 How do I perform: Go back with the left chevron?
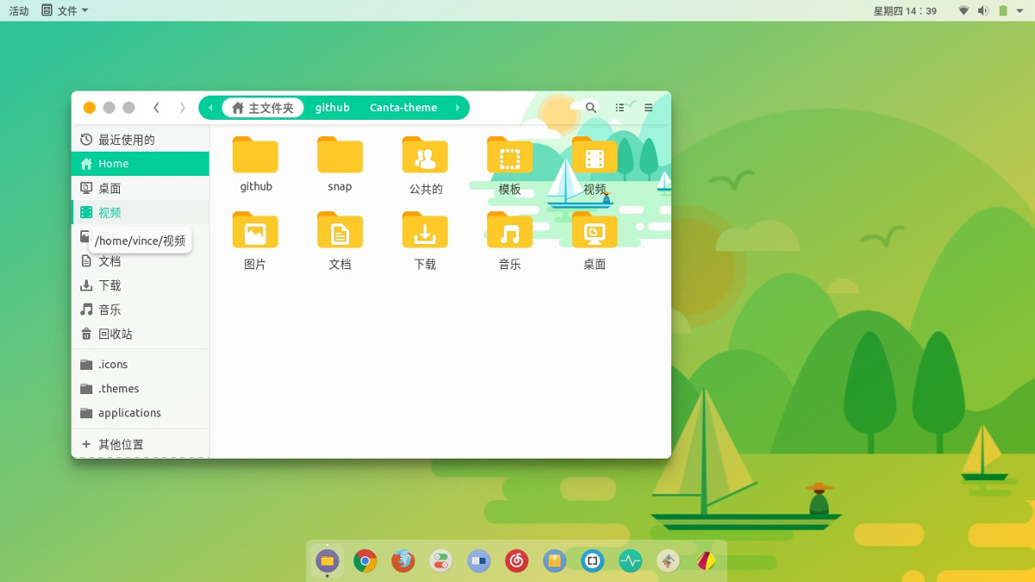click(156, 108)
